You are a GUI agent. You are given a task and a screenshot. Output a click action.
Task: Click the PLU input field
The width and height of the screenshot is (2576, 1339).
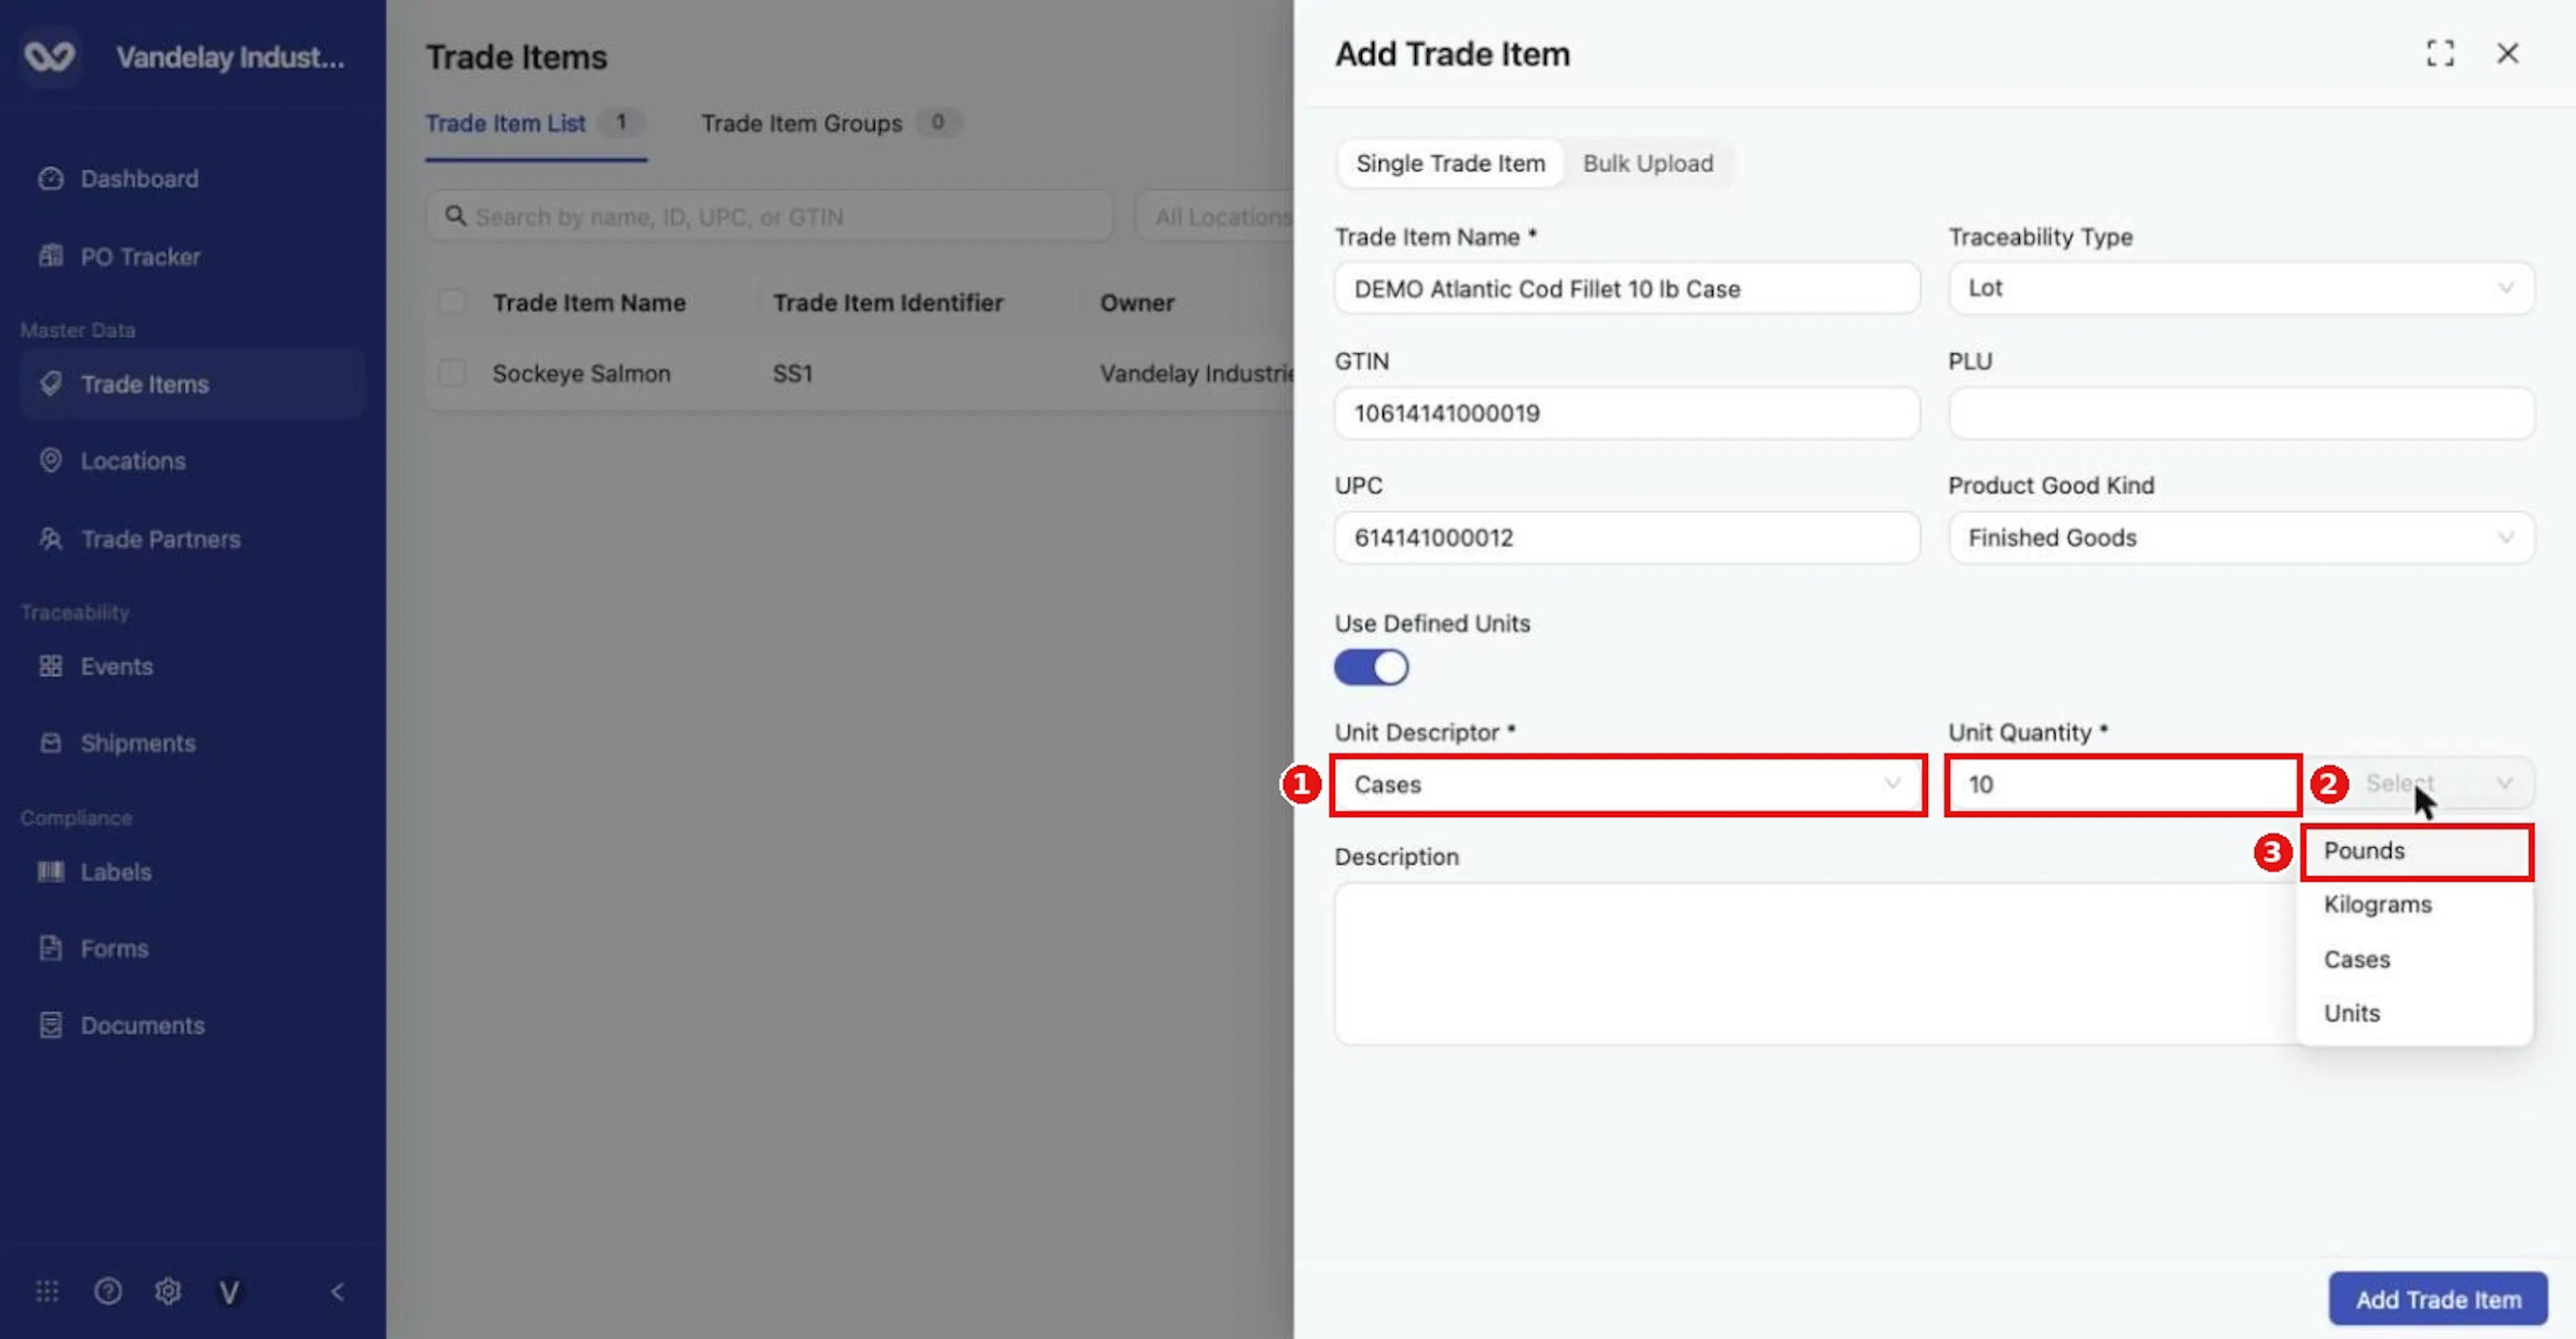point(2240,414)
